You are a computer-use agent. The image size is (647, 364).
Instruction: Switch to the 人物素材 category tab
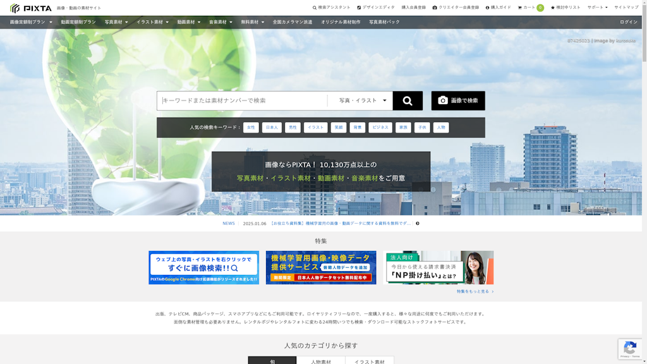tap(321, 361)
